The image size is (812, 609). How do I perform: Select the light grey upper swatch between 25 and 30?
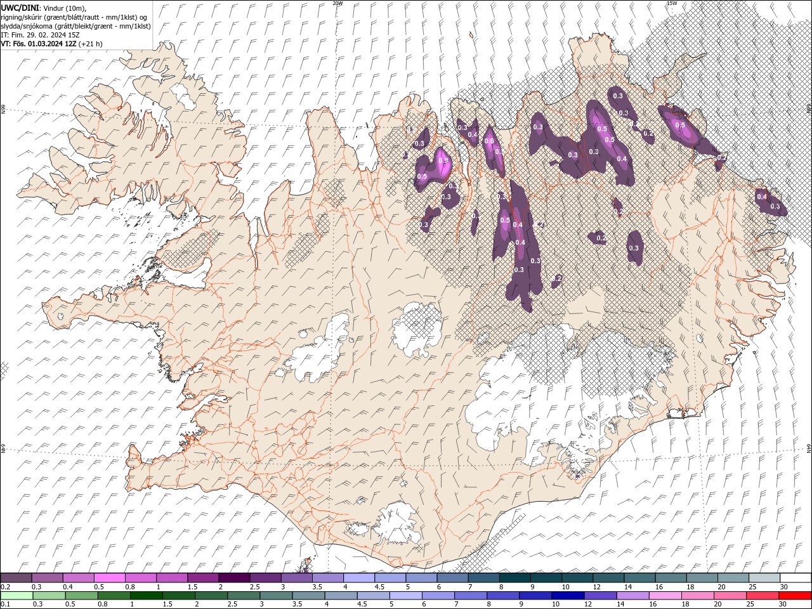point(764,578)
